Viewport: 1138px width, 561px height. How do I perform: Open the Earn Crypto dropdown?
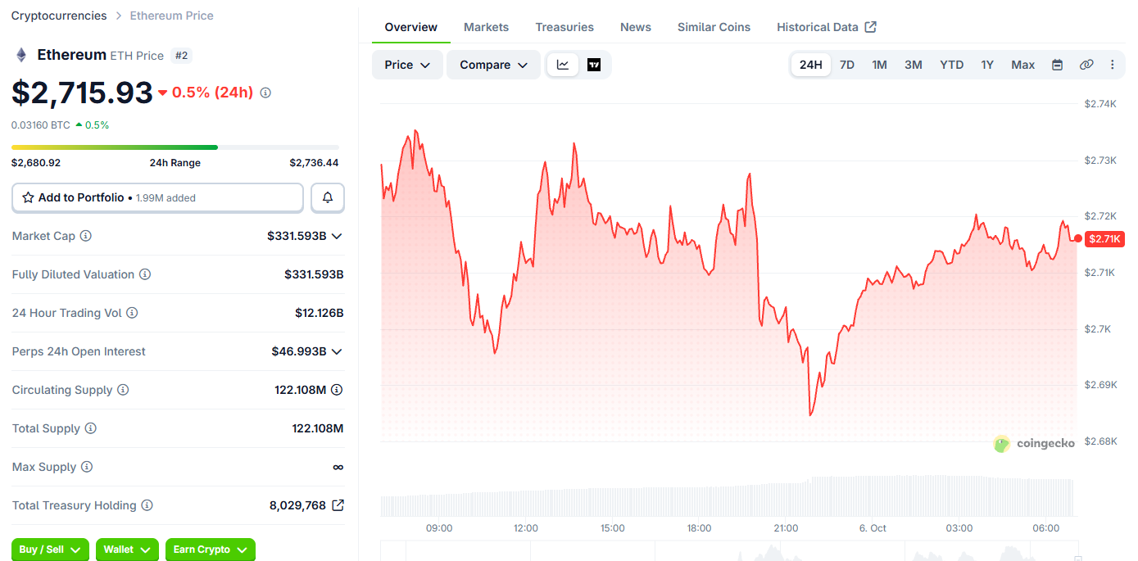[211, 550]
